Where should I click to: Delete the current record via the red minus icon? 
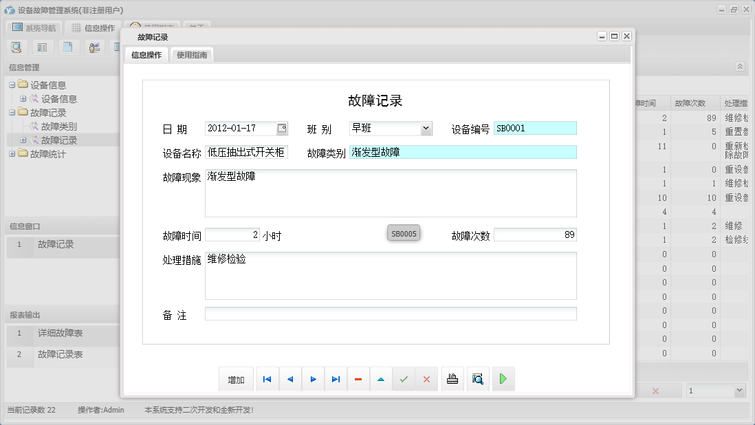coord(358,378)
